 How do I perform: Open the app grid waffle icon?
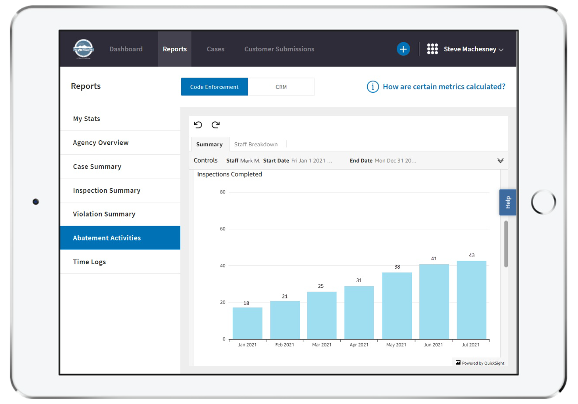coord(433,49)
